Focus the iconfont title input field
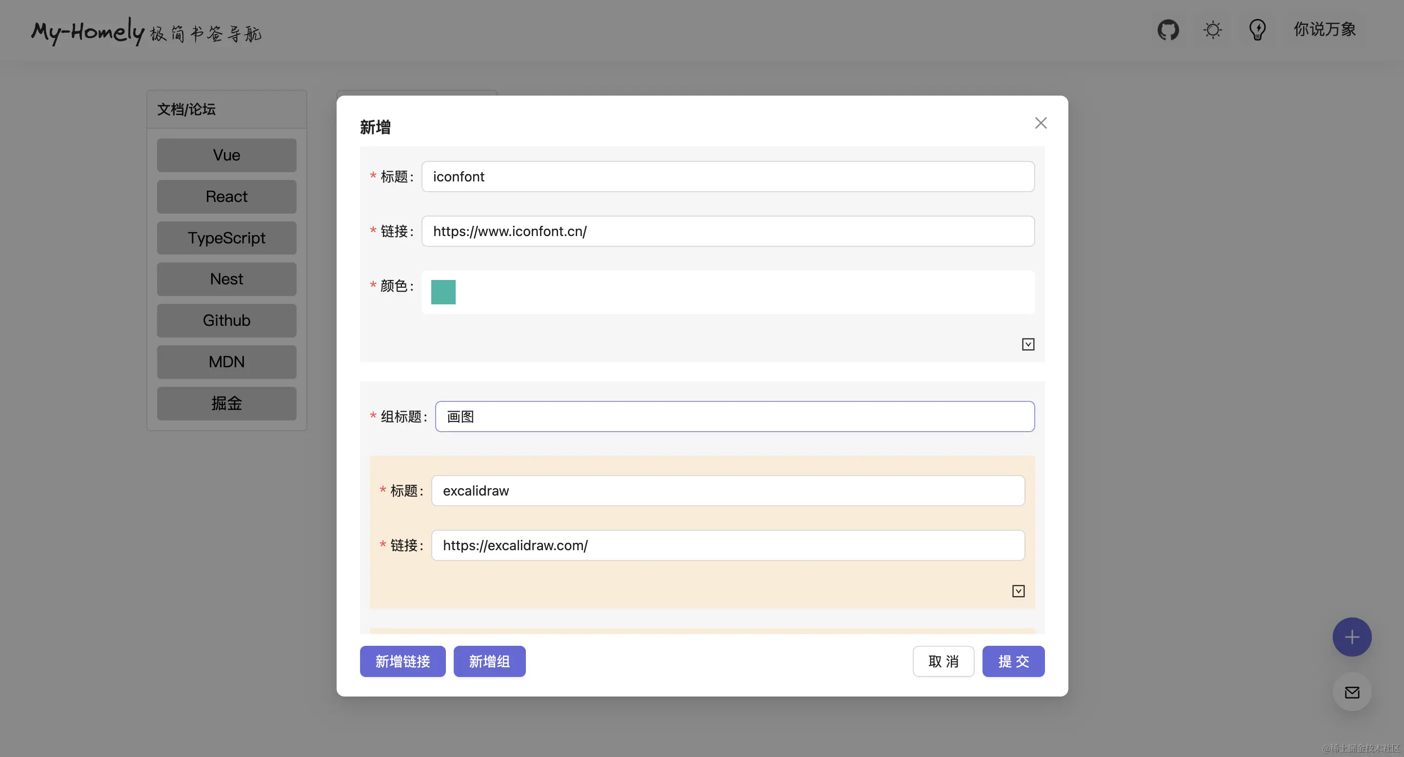This screenshot has width=1404, height=757. (728, 177)
